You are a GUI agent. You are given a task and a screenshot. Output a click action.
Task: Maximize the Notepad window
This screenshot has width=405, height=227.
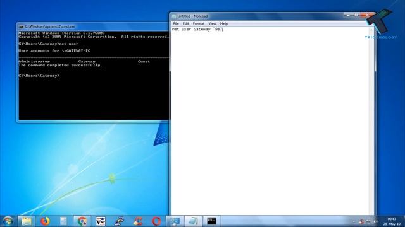(x=356, y=15)
